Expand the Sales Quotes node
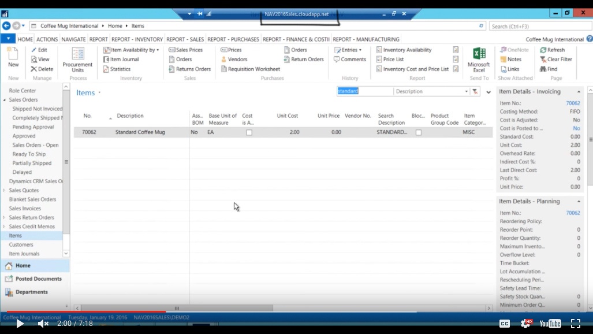The image size is (593, 334). 4,190
